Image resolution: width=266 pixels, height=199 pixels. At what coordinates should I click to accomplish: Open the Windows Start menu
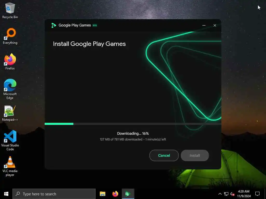(x=6, y=194)
